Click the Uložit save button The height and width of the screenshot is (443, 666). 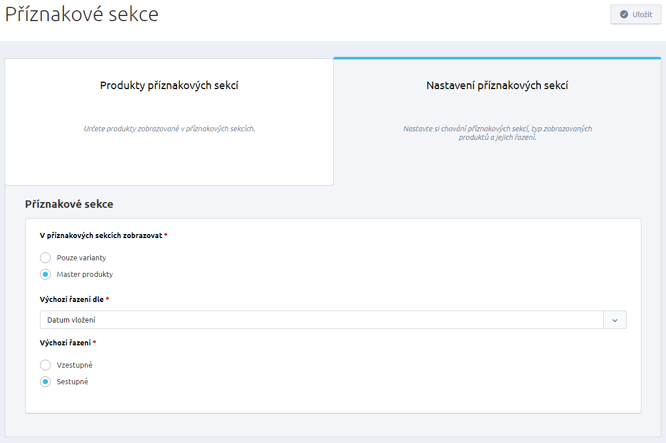pyautogui.click(x=635, y=14)
